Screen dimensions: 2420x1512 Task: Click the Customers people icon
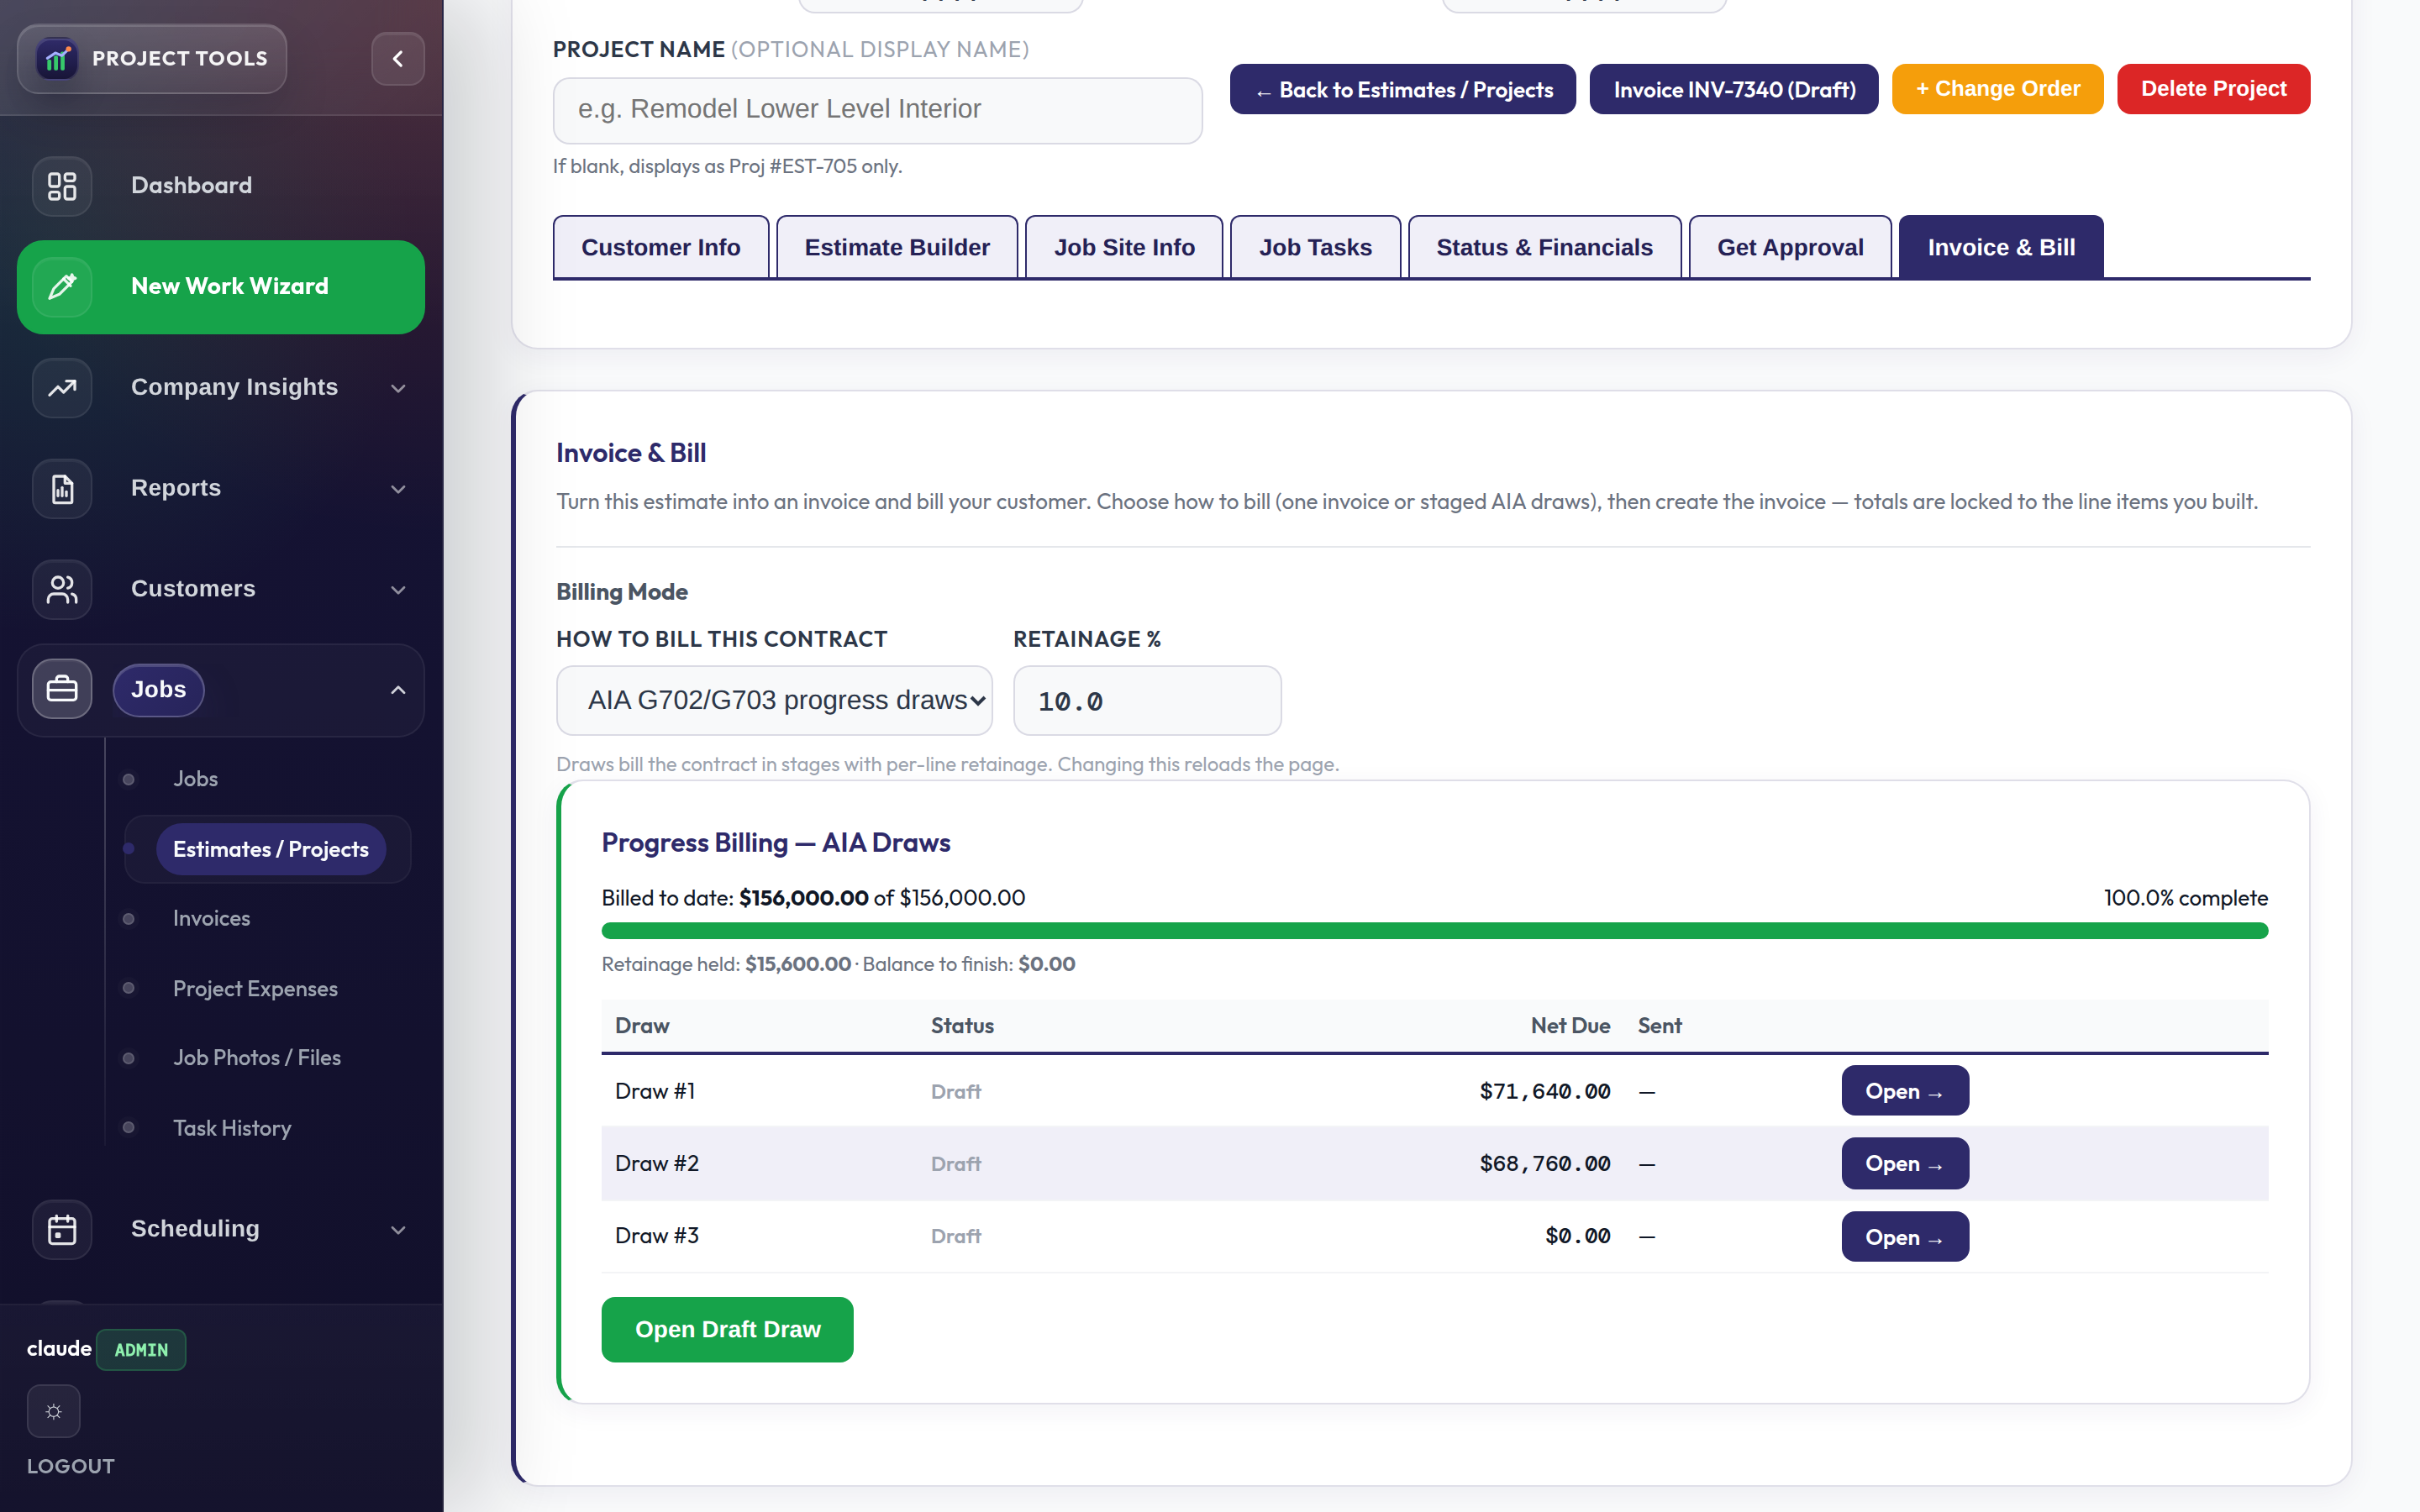coord(62,590)
